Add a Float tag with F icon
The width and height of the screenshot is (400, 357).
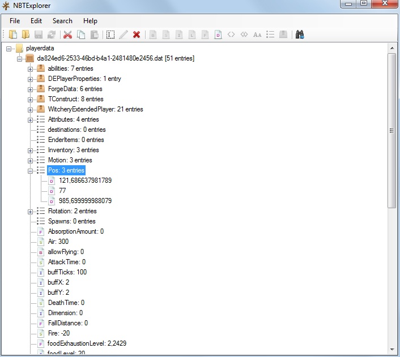(205, 35)
